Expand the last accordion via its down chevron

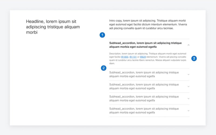188,111
